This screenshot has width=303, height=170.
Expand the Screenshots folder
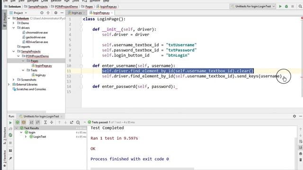(x=14, y=80)
